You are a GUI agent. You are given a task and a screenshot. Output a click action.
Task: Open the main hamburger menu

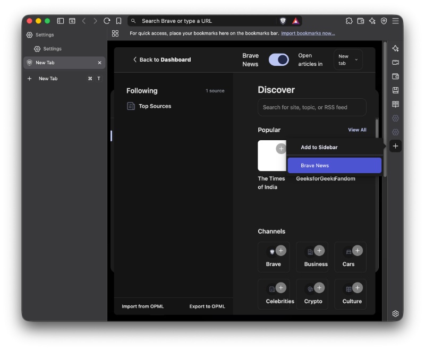point(395,21)
